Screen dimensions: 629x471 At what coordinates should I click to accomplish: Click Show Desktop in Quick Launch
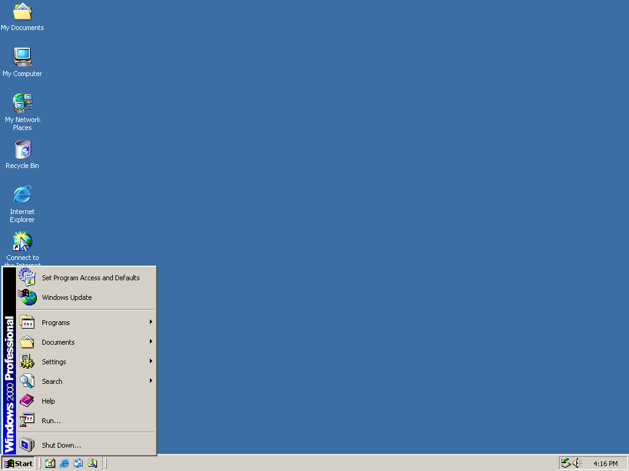50,463
